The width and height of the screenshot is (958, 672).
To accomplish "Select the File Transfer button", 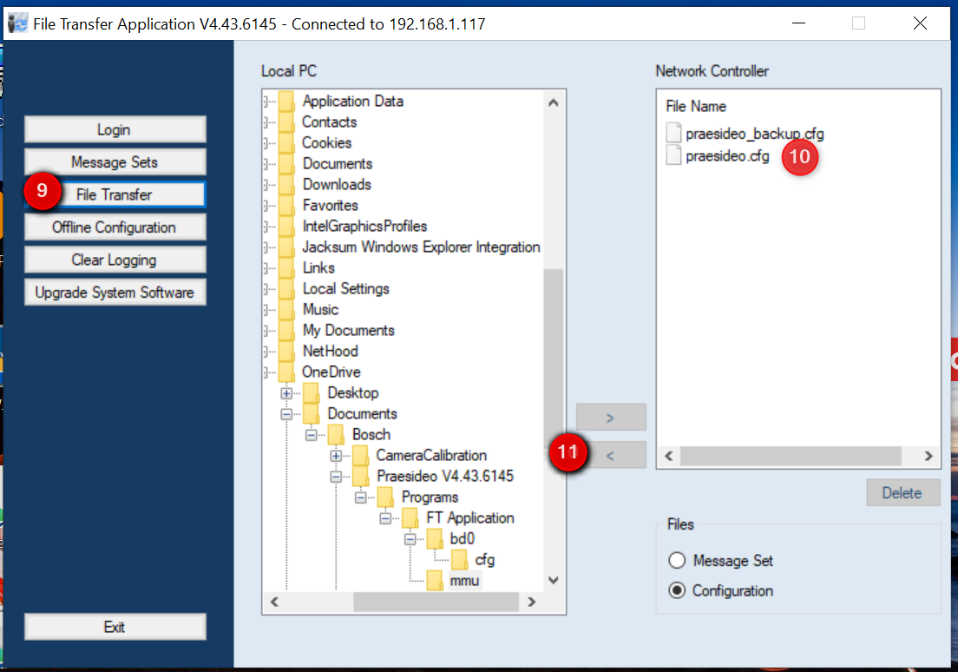I will (115, 194).
